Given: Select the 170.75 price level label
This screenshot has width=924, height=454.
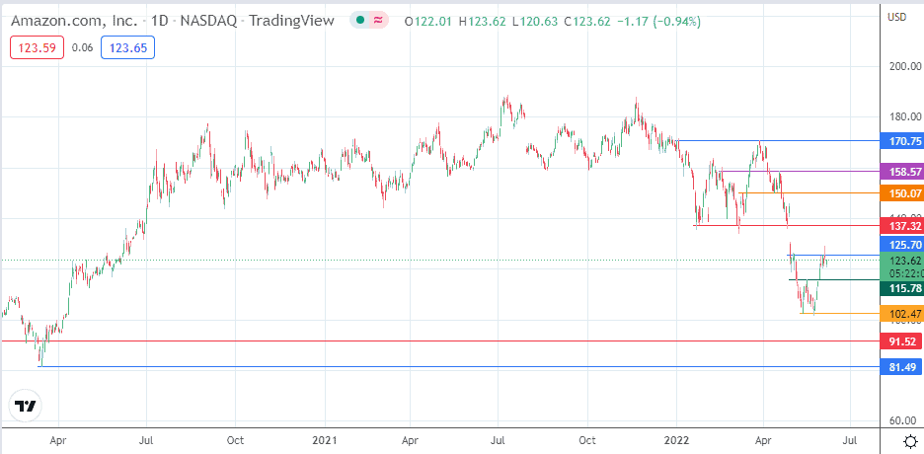Looking at the screenshot, I should point(901,141).
